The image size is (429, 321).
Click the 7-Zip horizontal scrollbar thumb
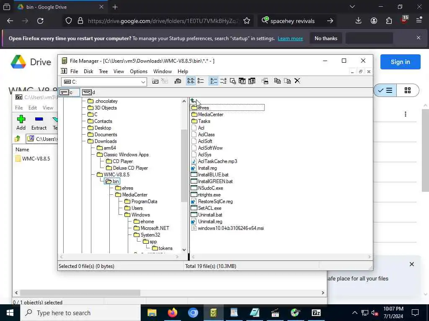80,293
